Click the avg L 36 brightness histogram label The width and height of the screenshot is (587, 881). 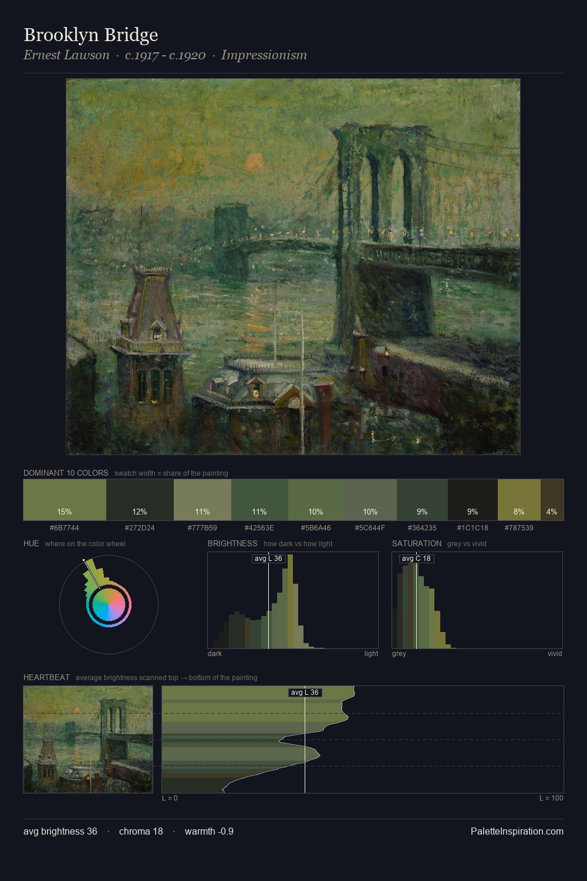[268, 559]
